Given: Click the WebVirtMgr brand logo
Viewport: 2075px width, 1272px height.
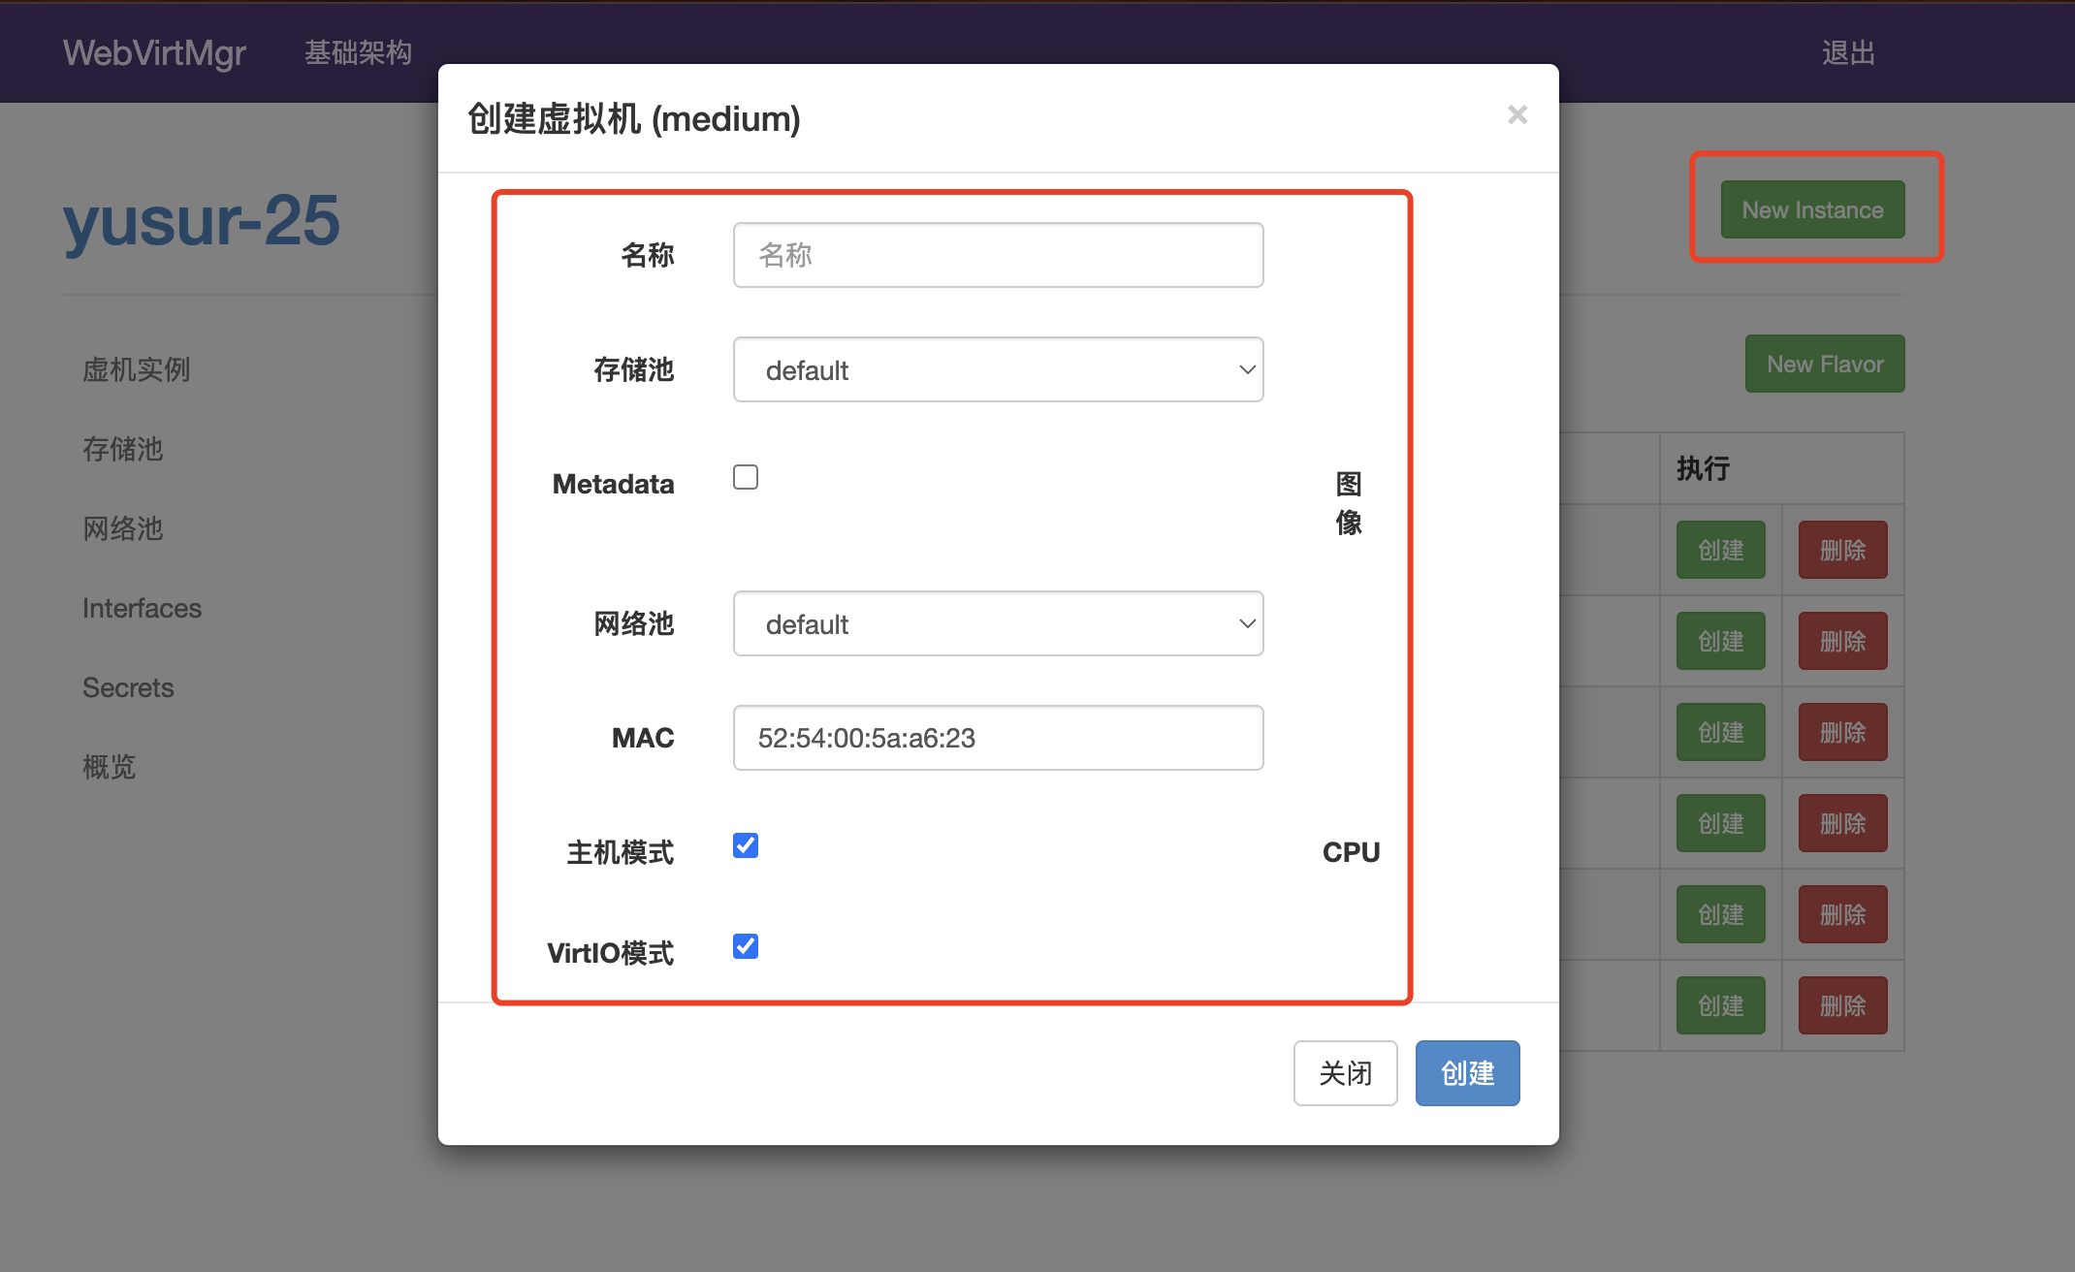Looking at the screenshot, I should coord(154,52).
